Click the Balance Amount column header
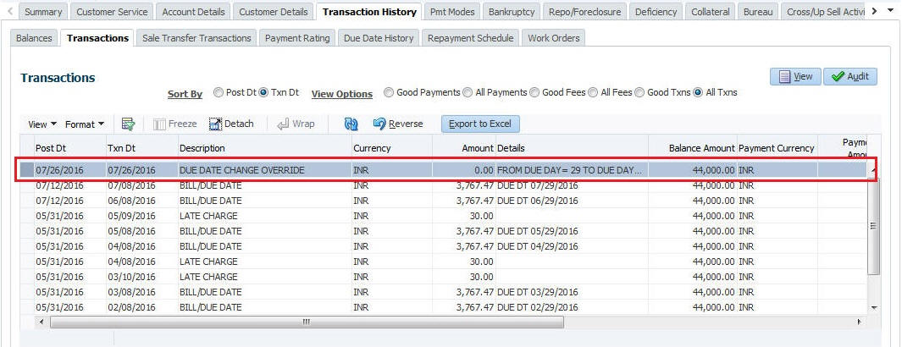Image resolution: width=902 pixels, height=347 pixels. 693,148
